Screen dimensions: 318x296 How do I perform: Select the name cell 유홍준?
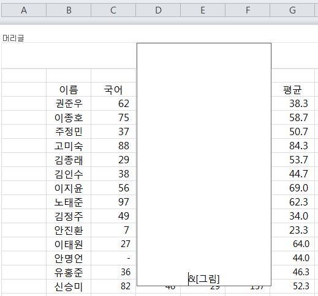(69, 272)
